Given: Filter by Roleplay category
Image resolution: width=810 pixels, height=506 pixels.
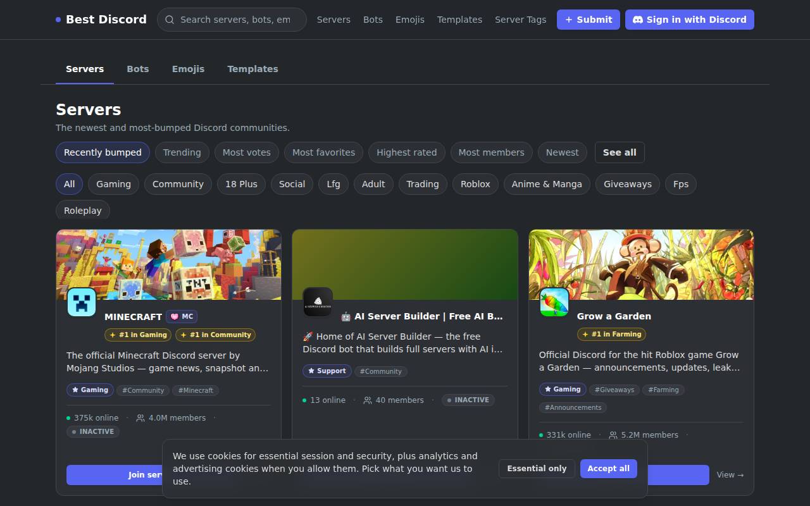Looking at the screenshot, I should tap(83, 211).
